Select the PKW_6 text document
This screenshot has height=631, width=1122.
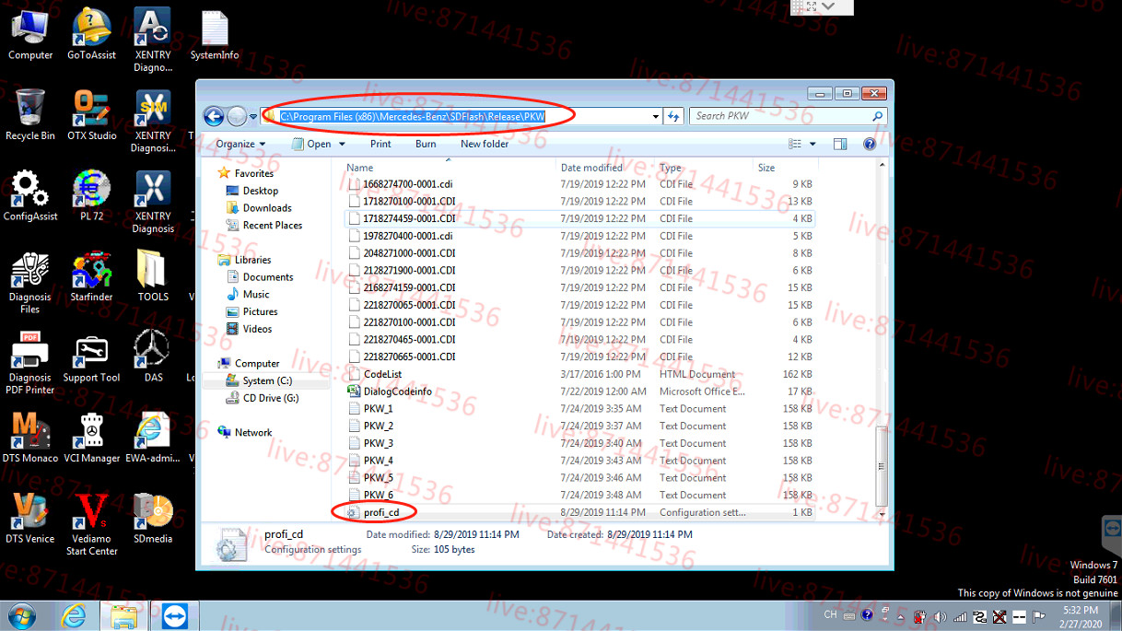click(378, 496)
